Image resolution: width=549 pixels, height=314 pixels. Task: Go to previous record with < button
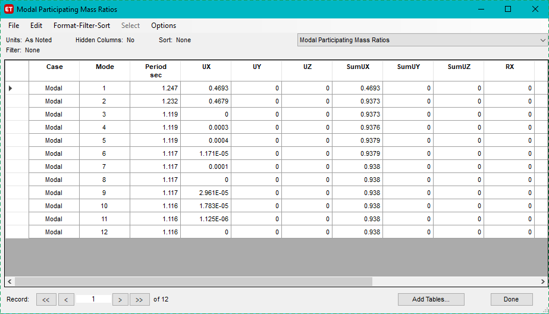coord(66,300)
